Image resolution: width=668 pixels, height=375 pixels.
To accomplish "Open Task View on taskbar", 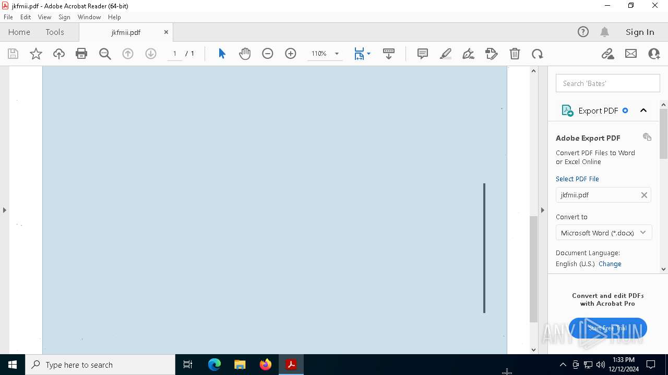I will tap(188, 365).
